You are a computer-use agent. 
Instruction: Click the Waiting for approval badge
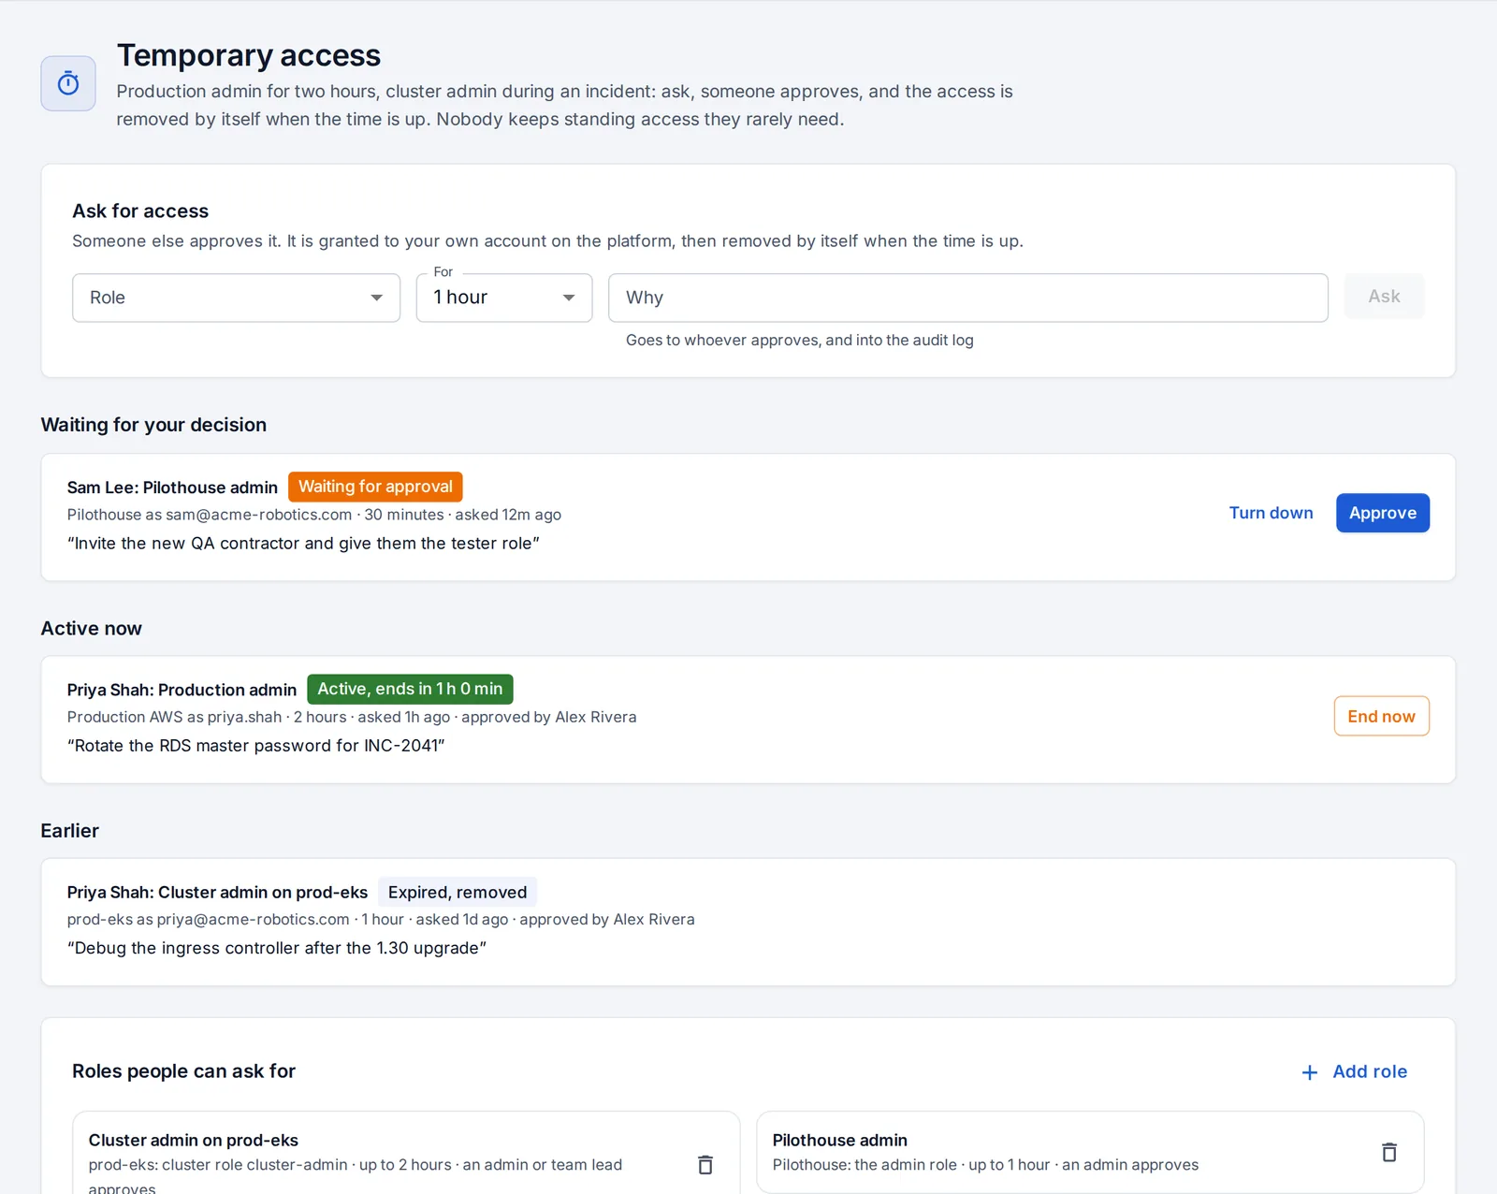tap(375, 487)
